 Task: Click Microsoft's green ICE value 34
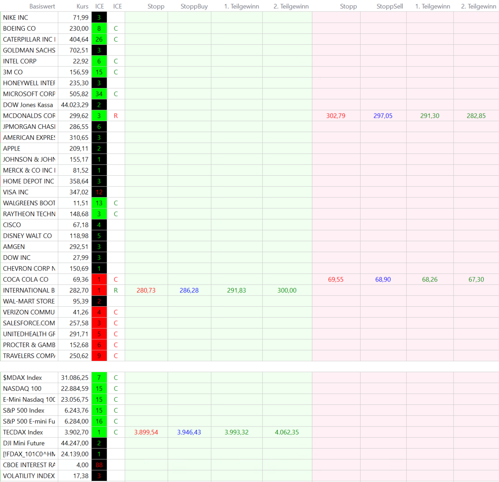click(x=99, y=94)
